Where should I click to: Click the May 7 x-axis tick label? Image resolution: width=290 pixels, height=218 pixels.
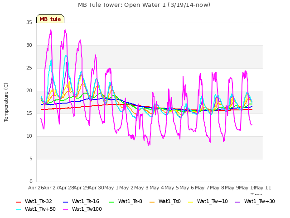coord(202,188)
